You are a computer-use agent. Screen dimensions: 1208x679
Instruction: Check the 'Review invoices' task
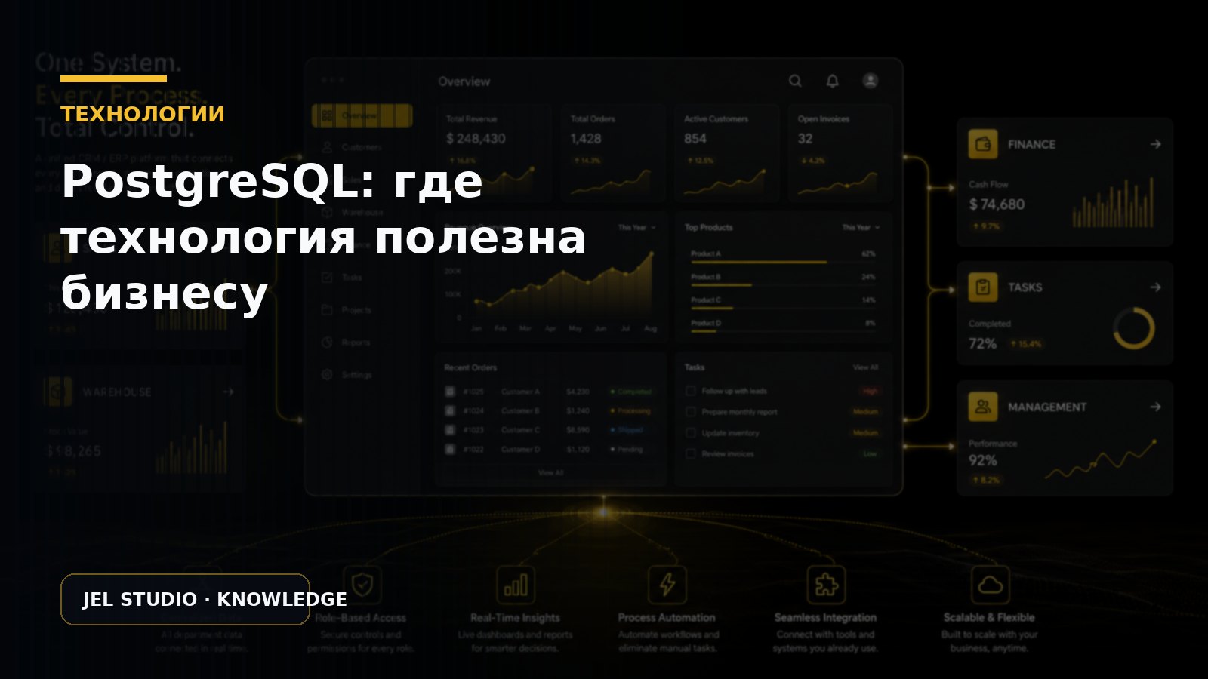[x=690, y=454]
